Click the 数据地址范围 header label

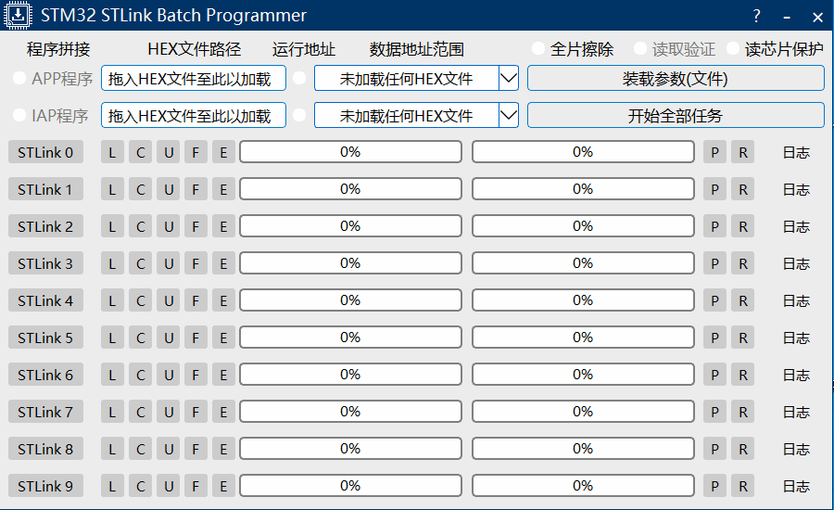[416, 49]
